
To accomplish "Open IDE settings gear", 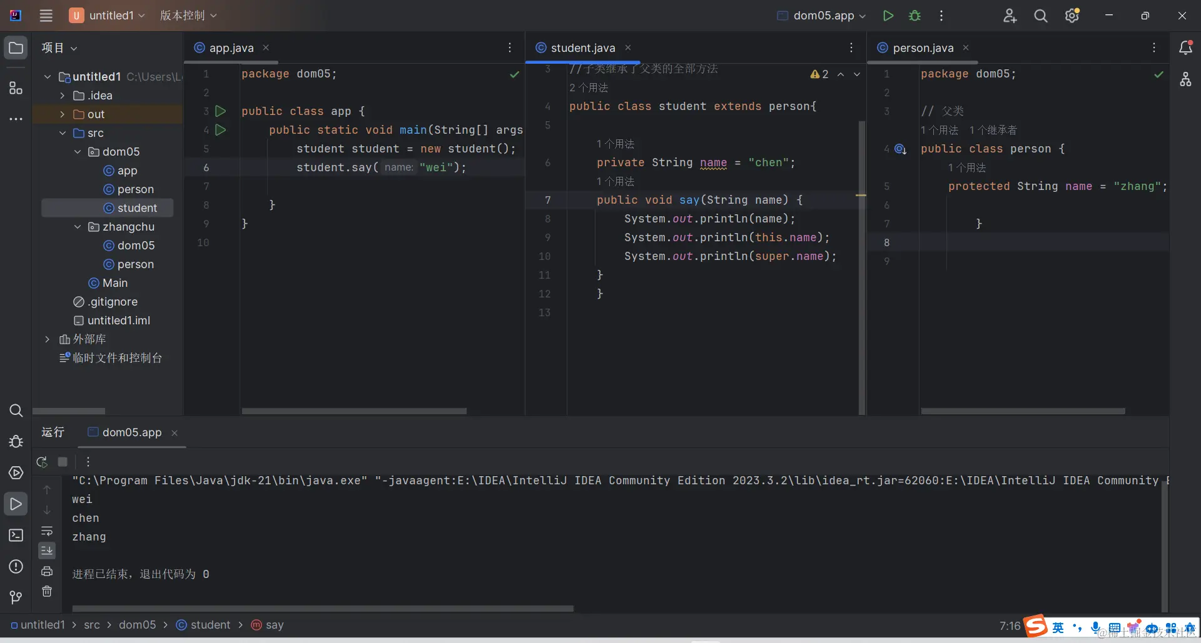I will [x=1072, y=16].
